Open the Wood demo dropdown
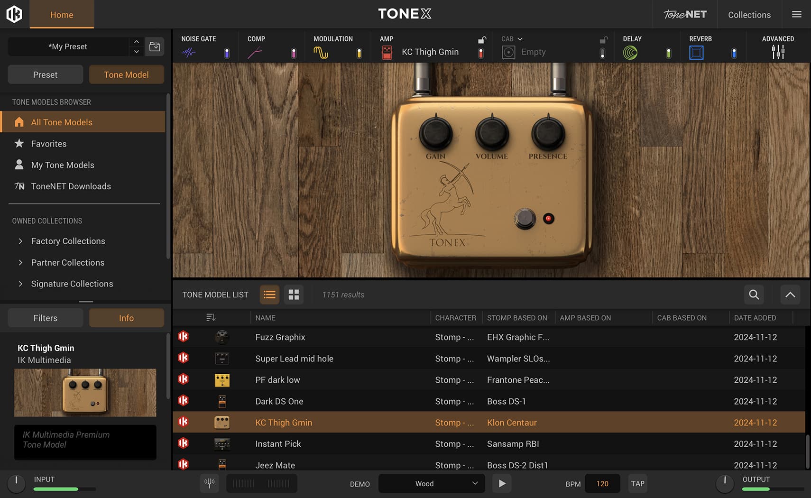This screenshot has height=498, width=811. [432, 483]
